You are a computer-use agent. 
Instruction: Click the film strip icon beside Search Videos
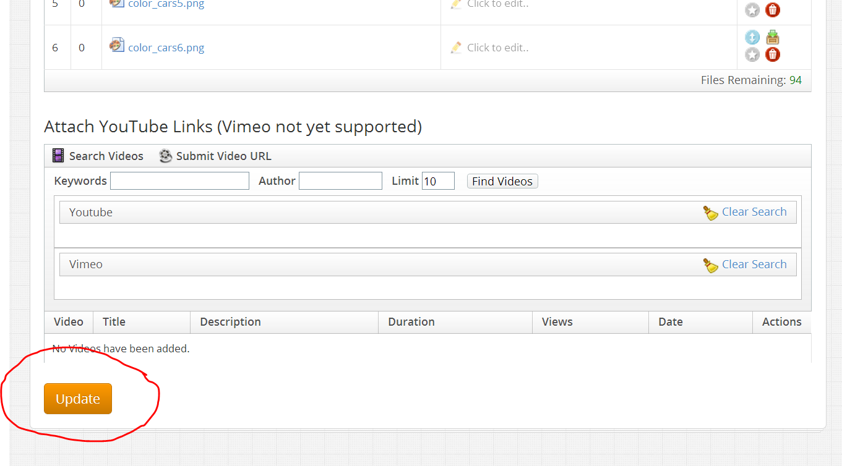(58, 155)
